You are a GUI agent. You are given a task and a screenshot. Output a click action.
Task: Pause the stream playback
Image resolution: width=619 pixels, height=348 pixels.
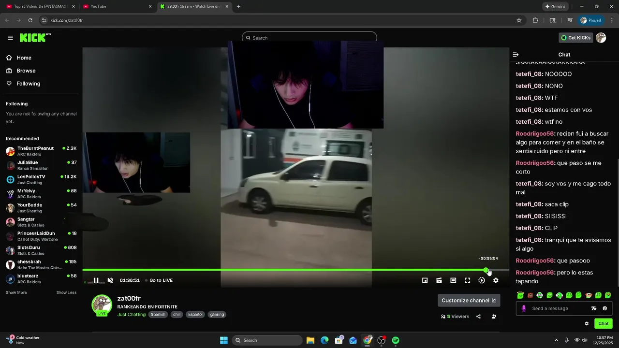coord(96,280)
